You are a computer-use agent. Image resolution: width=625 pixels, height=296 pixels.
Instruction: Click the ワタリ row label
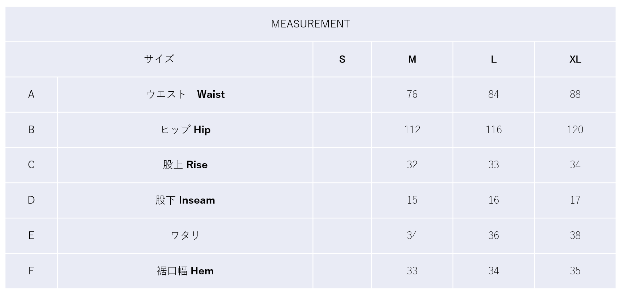coord(185,235)
